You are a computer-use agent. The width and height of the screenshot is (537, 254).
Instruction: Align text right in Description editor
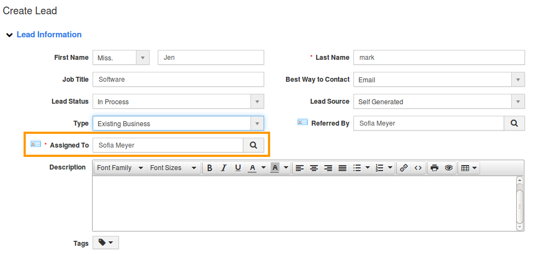pos(328,168)
